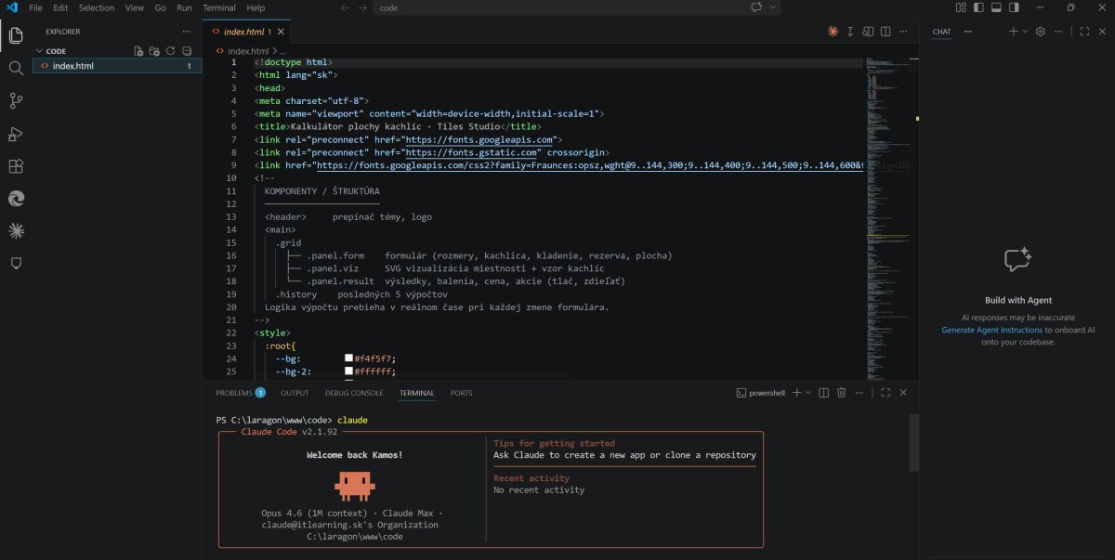This screenshot has height=560, width=1115.
Task: Open Run and Debug view
Action: click(16, 134)
